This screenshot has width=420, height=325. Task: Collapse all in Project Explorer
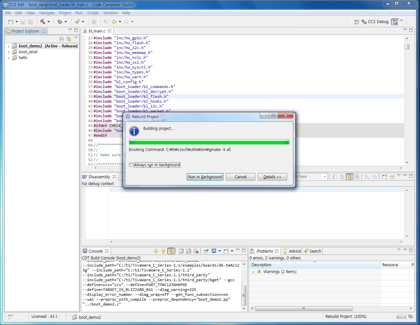tap(62, 39)
